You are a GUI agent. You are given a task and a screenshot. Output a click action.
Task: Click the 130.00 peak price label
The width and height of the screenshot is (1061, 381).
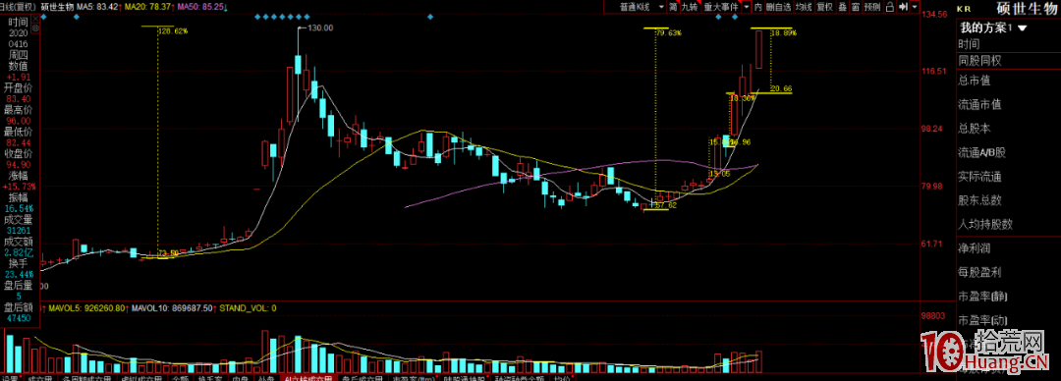(x=320, y=27)
